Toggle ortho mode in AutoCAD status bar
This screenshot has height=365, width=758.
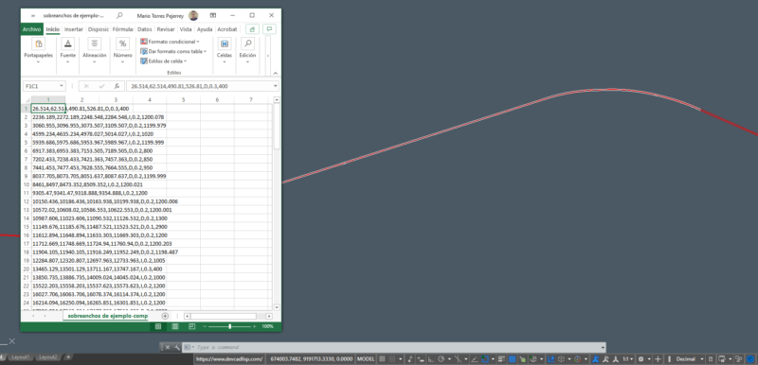430,359
